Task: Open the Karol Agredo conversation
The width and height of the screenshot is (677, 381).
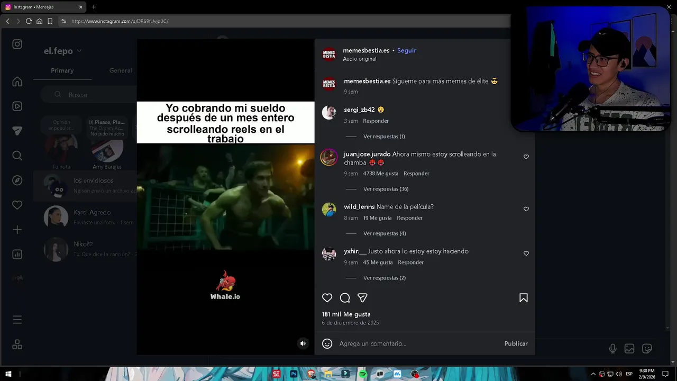Action: point(85,217)
